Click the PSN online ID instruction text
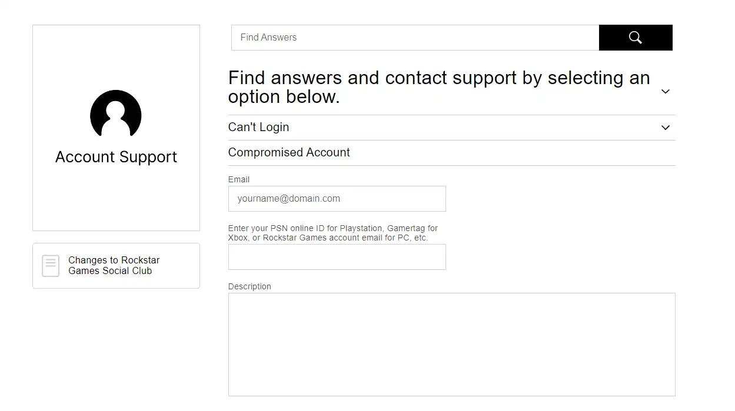This screenshot has width=735, height=411. tap(332, 233)
